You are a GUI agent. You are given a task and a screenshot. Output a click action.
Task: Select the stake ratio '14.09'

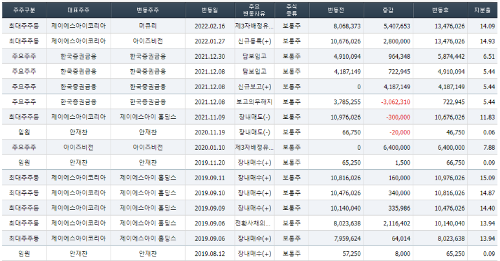[x=488, y=26]
